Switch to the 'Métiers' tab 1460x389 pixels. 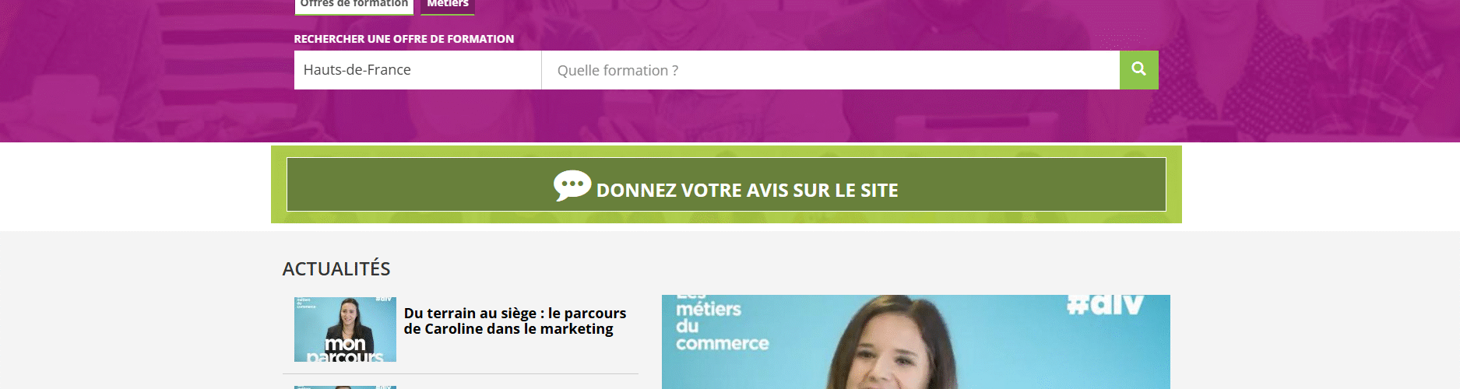pos(448,5)
